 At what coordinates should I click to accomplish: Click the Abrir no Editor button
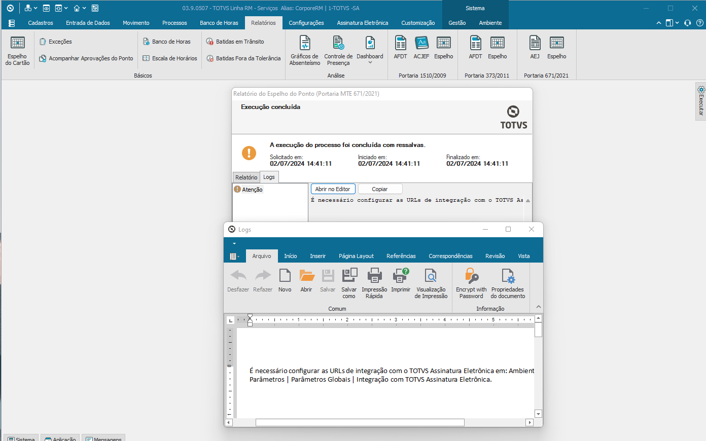pos(333,189)
